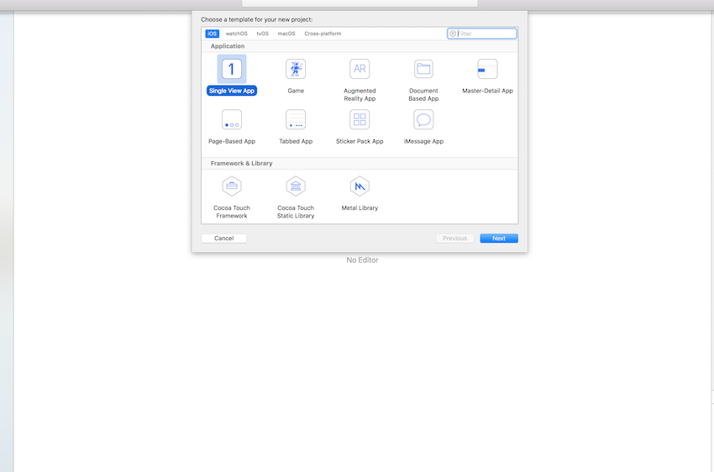Select the Single View App template icon
The height and width of the screenshot is (472, 714).
coord(232,69)
